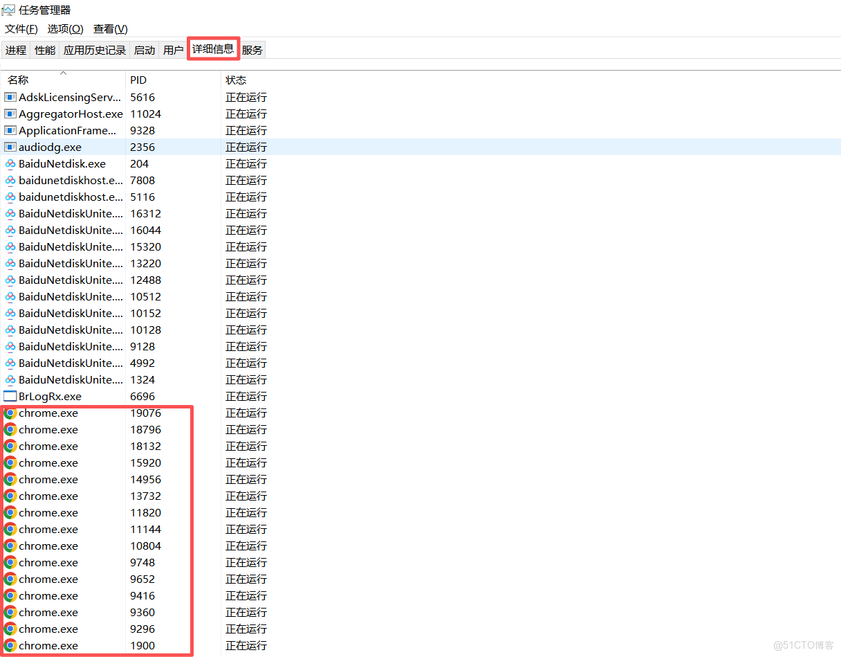The image size is (841, 657).
Task: Click Chrome icon for PID 15920
Action: [10, 463]
